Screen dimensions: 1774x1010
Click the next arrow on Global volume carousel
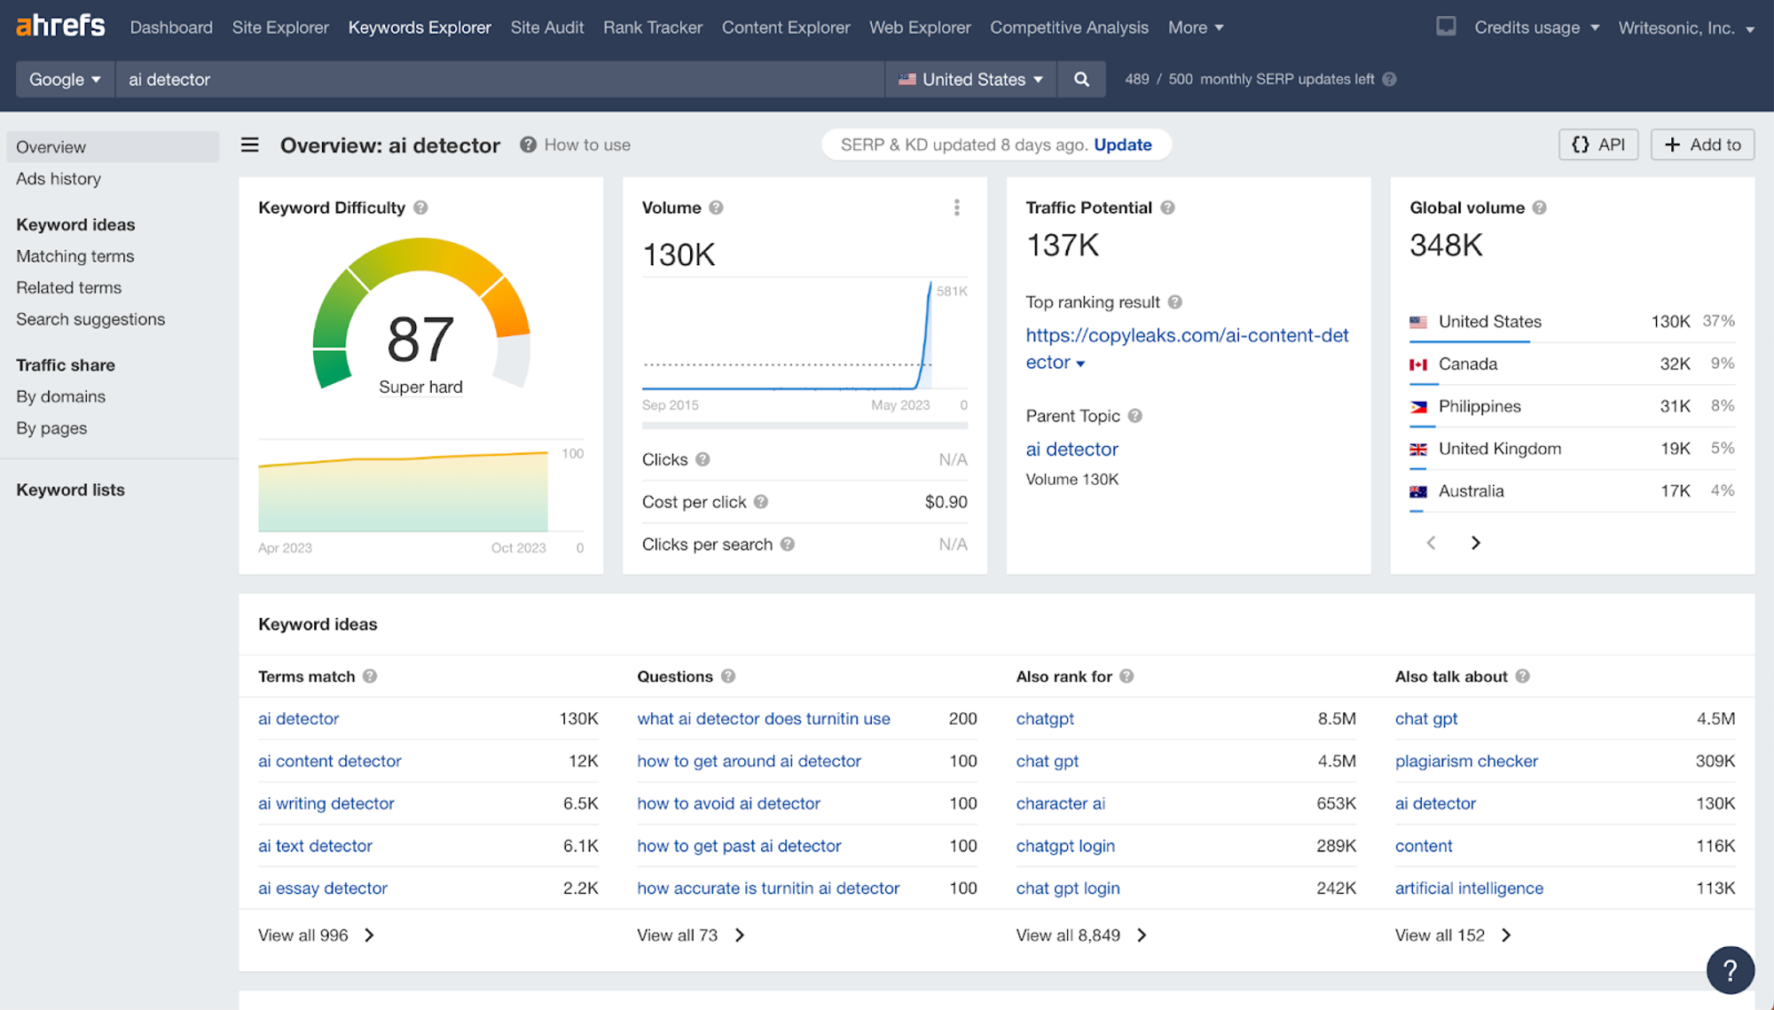click(1475, 542)
